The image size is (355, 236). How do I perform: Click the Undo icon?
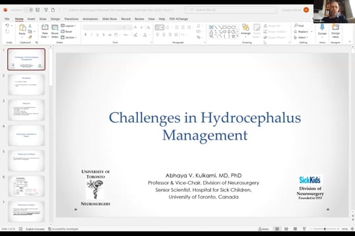pos(7,26)
